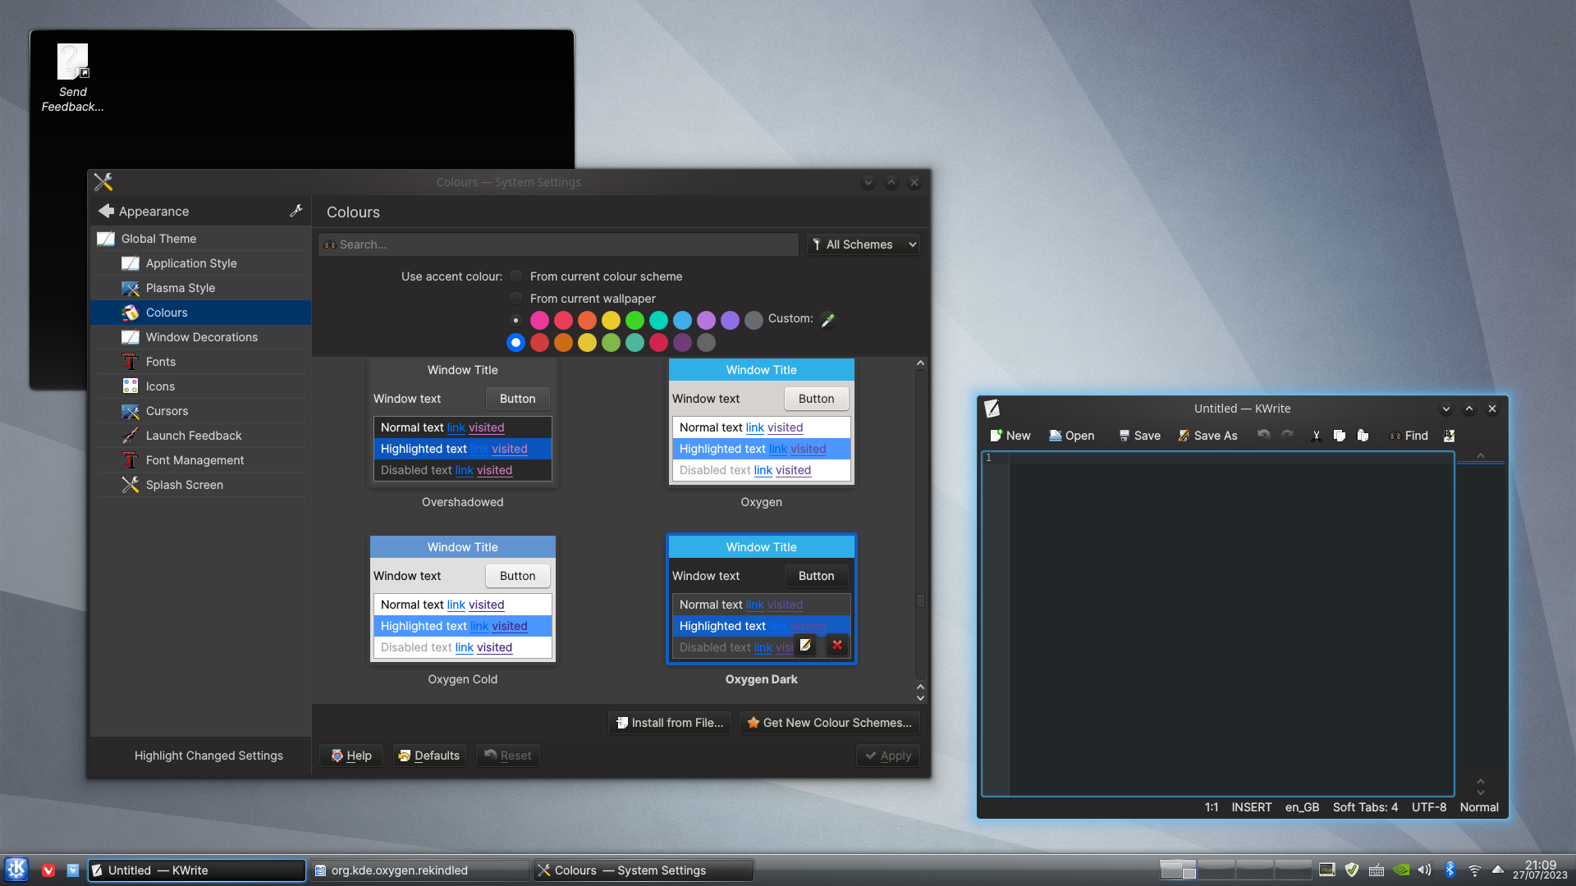Open Cursors settings page
Screen dimensions: 1576x886
click(200, 411)
